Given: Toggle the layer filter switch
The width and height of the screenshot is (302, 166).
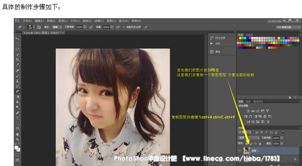Looking at the screenshot, I should (283, 132).
